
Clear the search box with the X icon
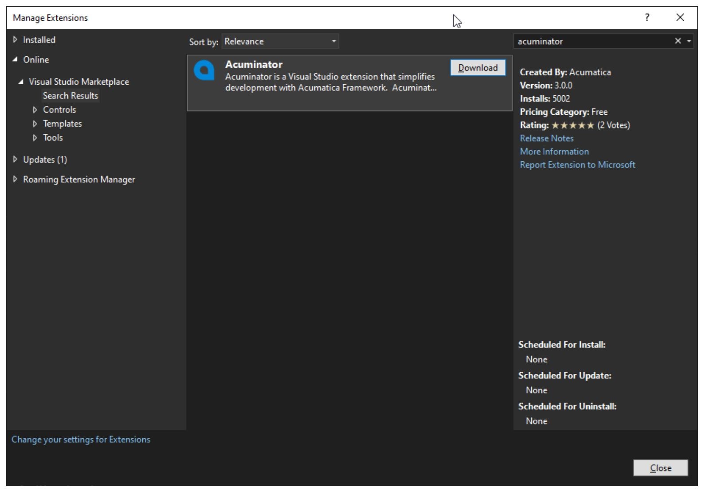point(678,41)
